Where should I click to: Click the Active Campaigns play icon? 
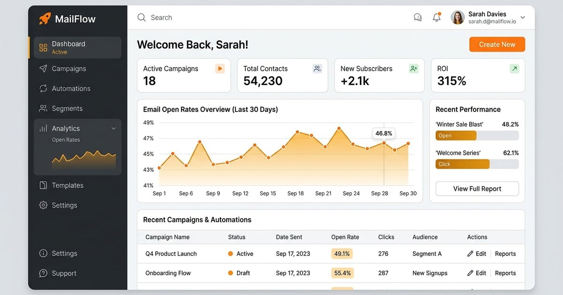click(x=220, y=68)
